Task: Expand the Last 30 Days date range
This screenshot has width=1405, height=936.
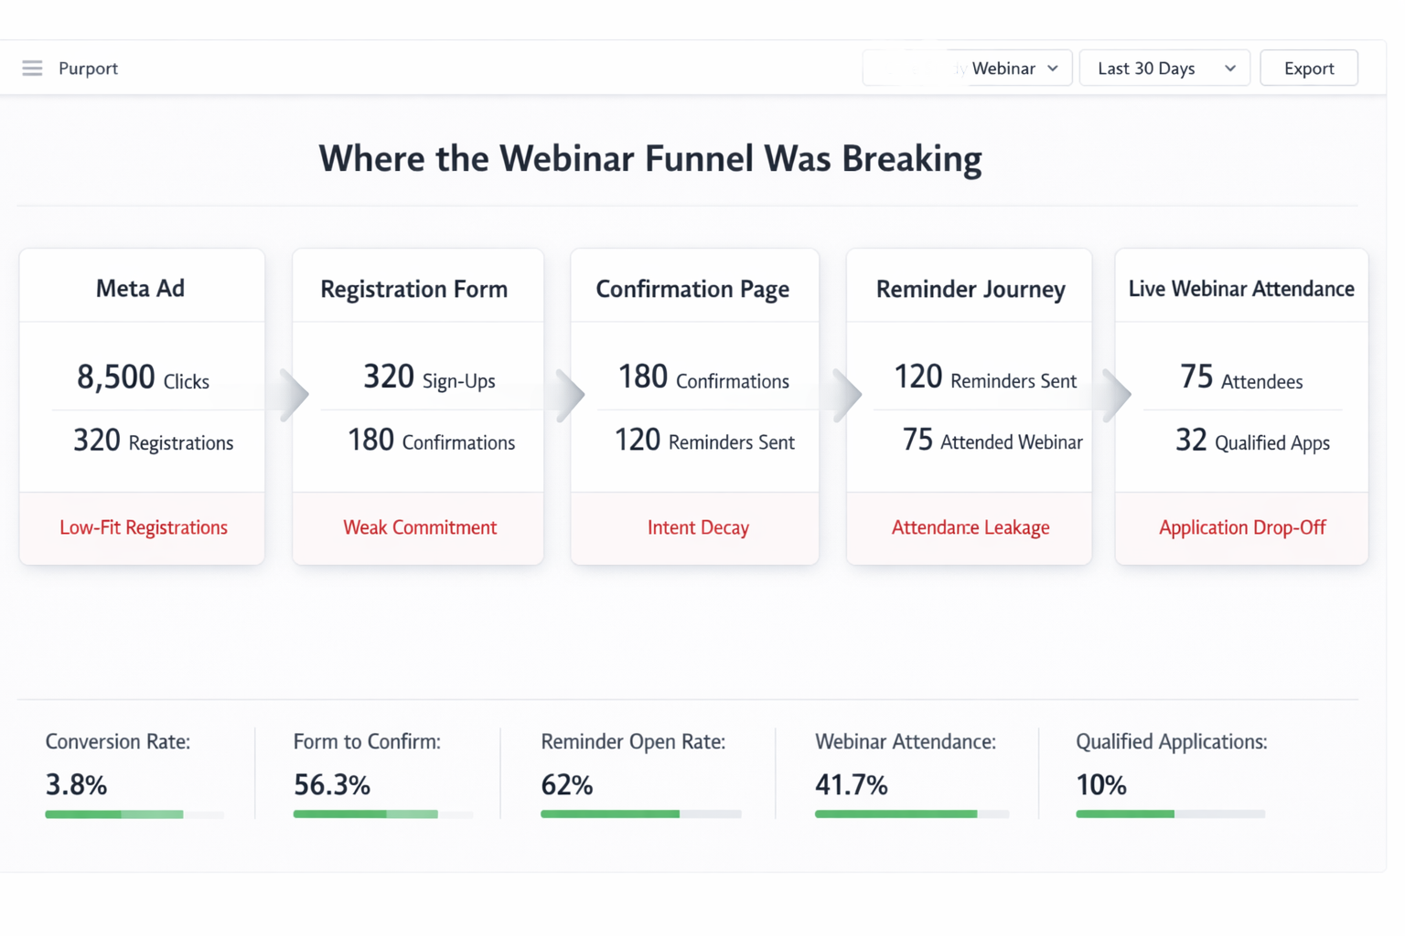Action: [1164, 69]
